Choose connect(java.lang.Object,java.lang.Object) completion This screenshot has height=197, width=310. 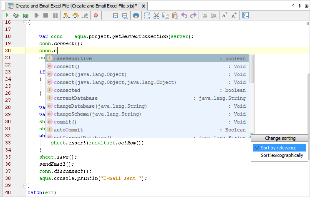point(147,82)
